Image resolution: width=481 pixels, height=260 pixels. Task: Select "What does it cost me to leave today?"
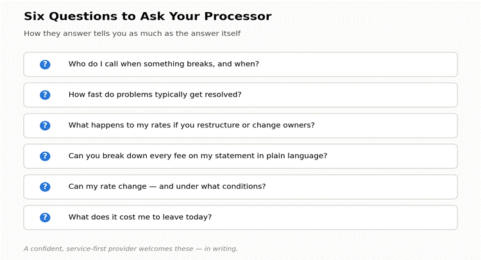(140, 217)
